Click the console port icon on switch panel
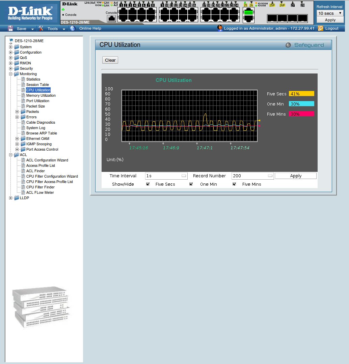 [111, 19]
